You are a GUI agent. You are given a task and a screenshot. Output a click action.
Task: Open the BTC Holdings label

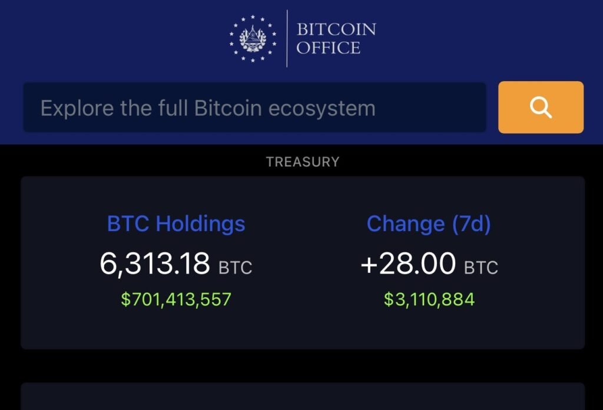[176, 224]
